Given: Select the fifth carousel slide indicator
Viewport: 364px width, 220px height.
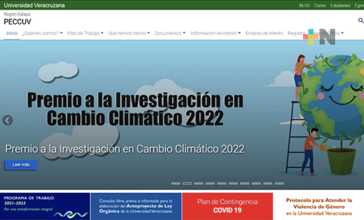Looking at the screenshot, I should (222, 183).
